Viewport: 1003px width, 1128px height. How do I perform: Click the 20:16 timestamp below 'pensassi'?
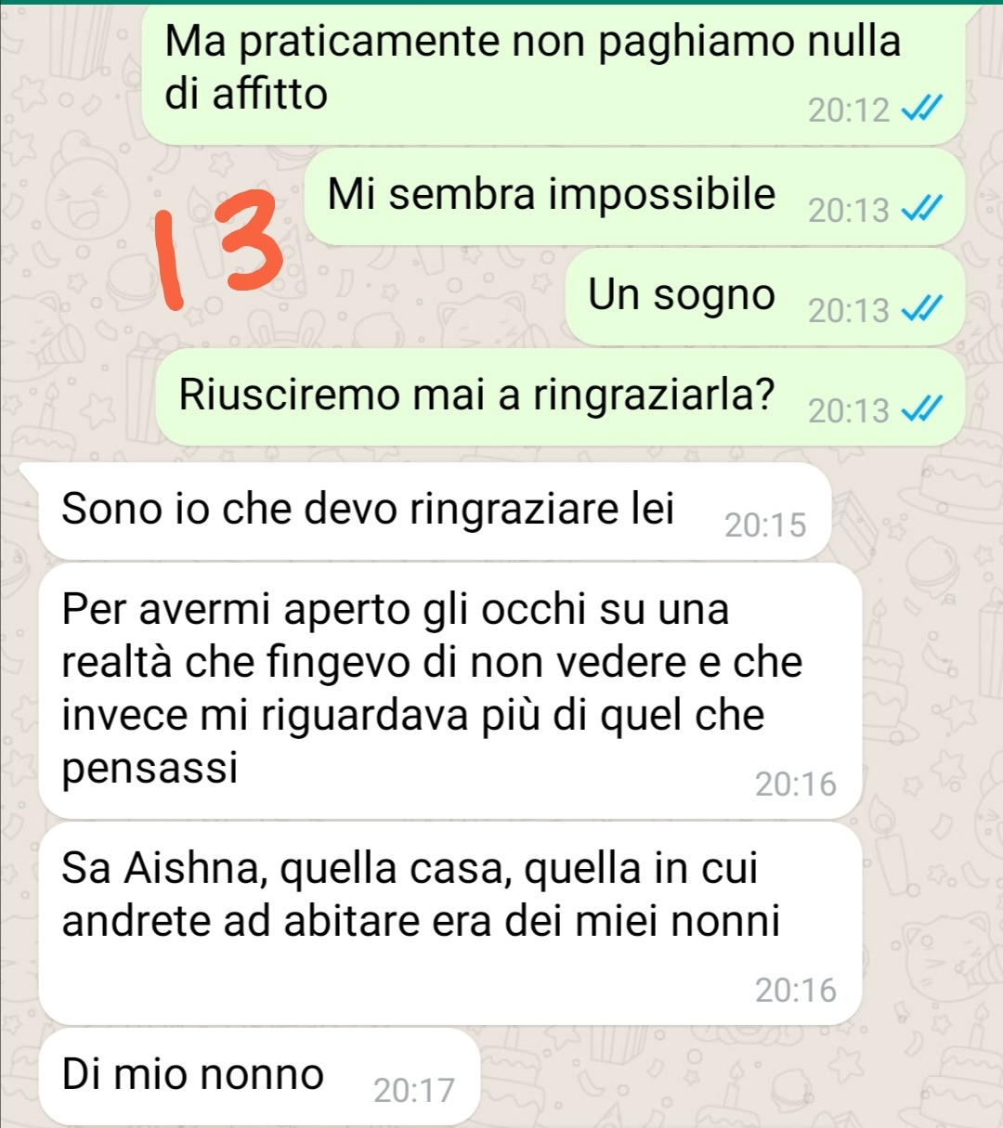[x=796, y=784]
